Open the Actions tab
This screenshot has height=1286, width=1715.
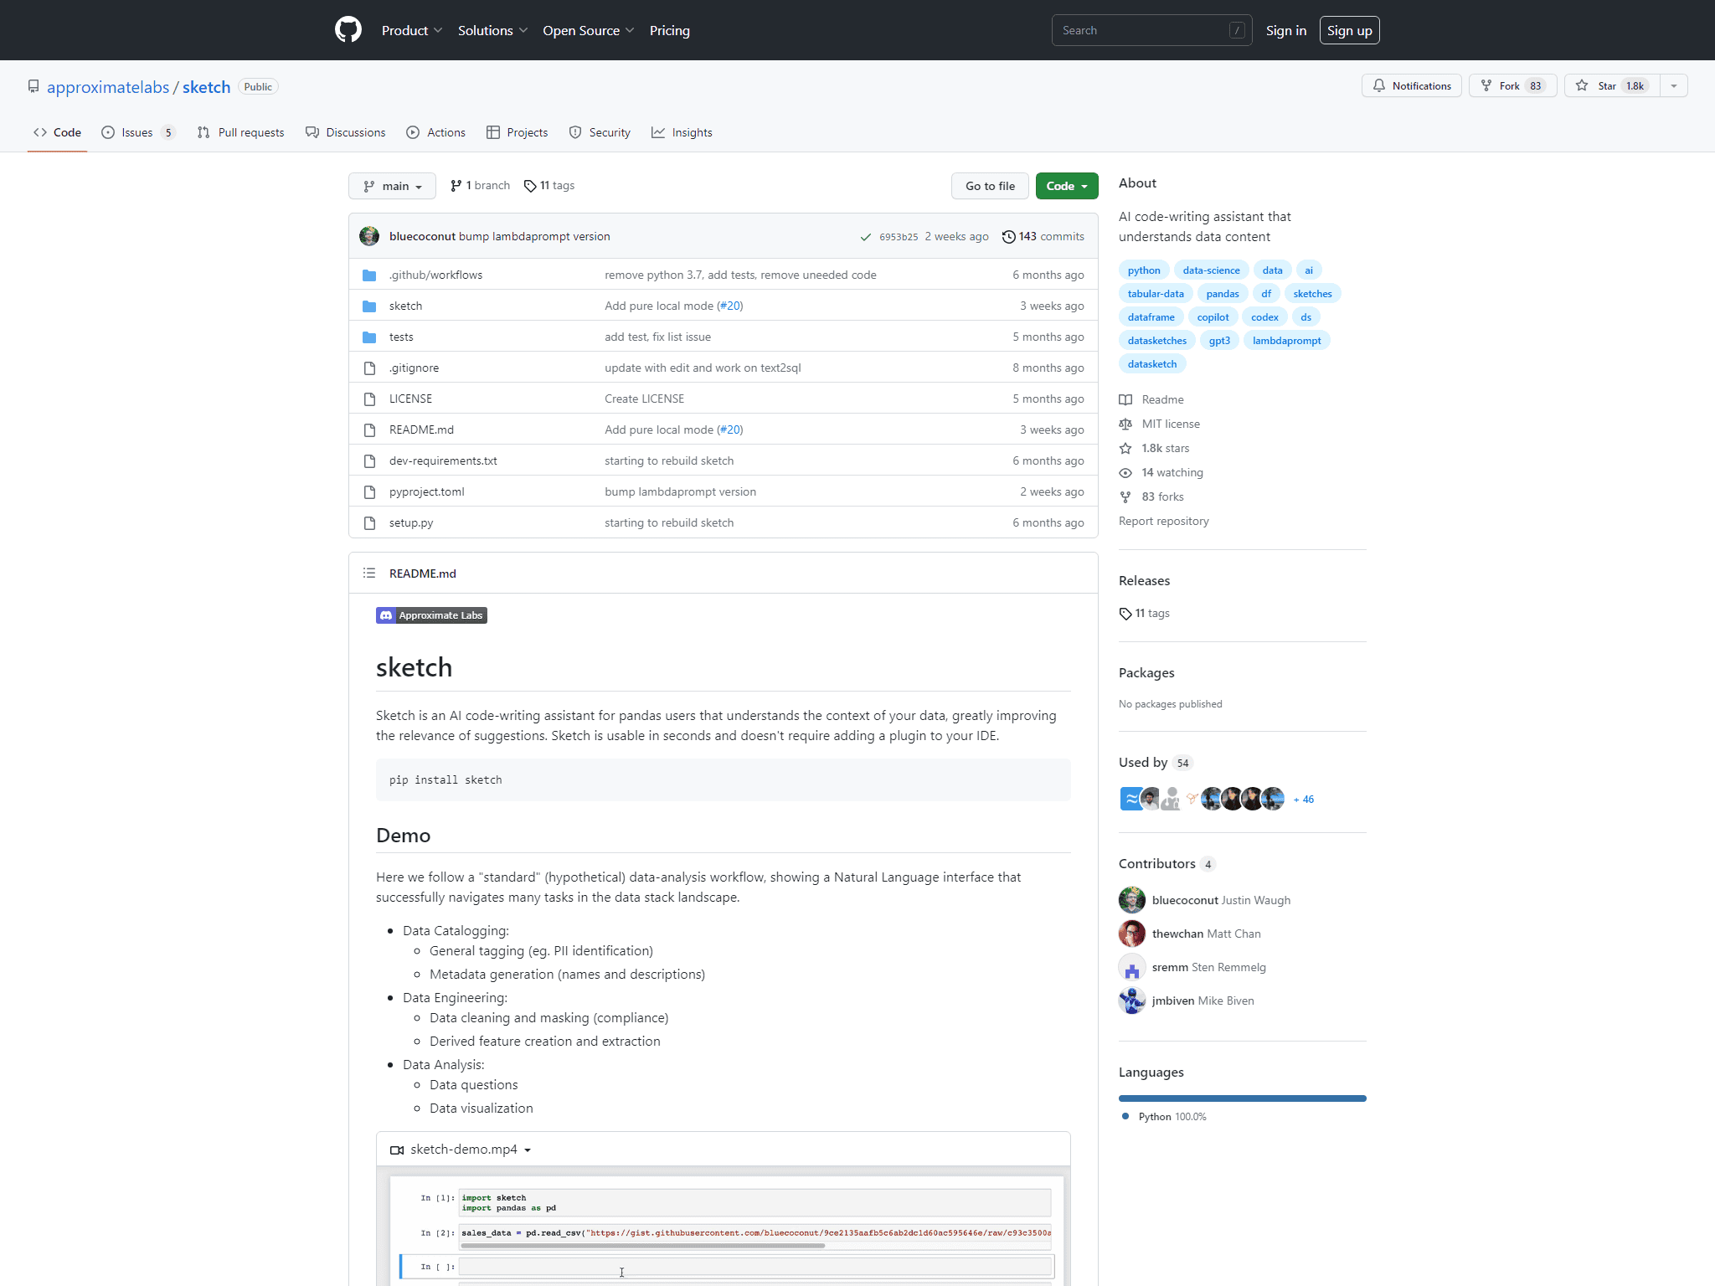point(435,132)
